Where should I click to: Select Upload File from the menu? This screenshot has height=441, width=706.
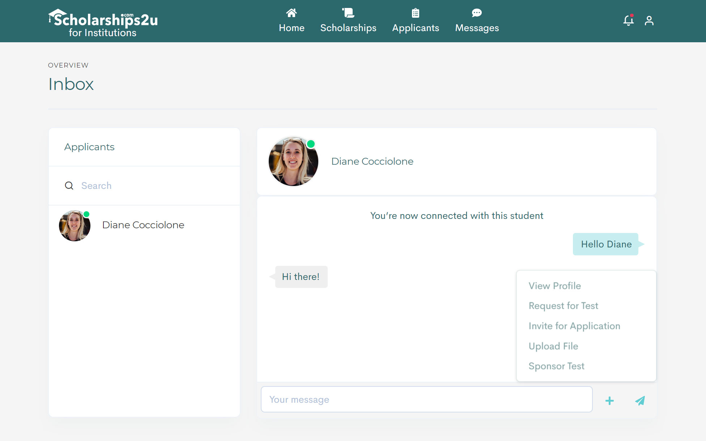(553, 346)
